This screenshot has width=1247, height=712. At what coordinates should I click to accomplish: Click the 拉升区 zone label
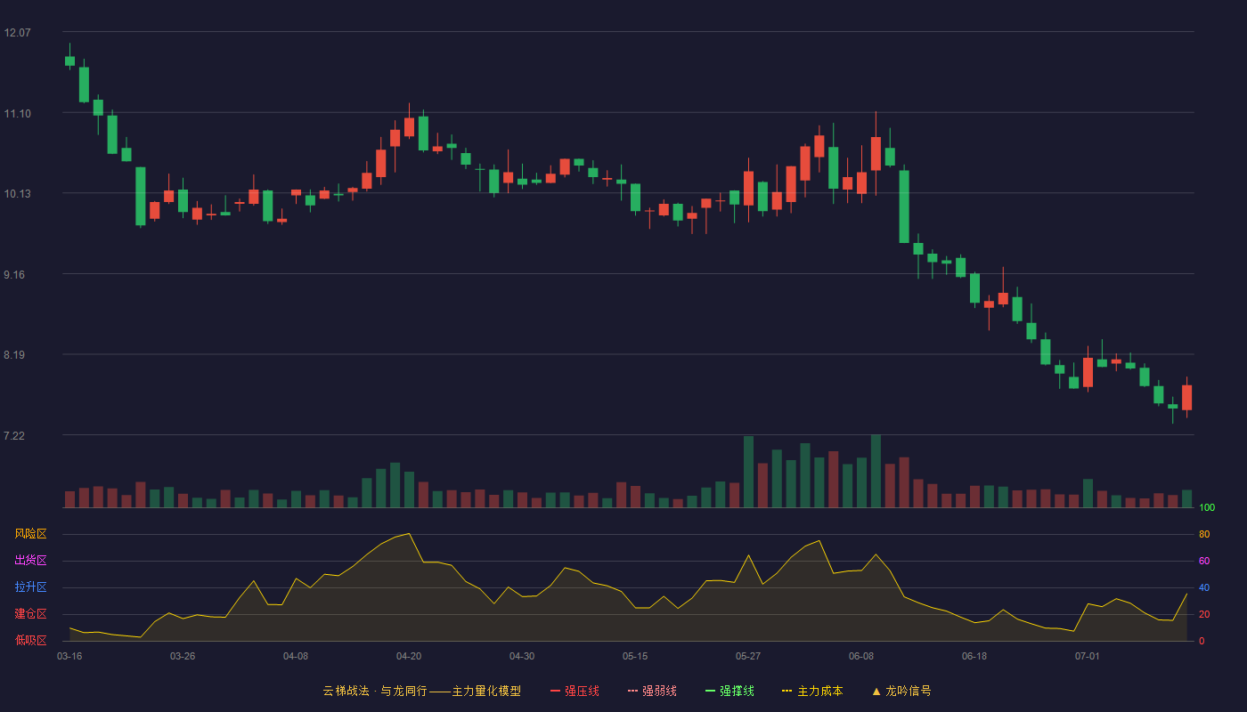[30, 587]
